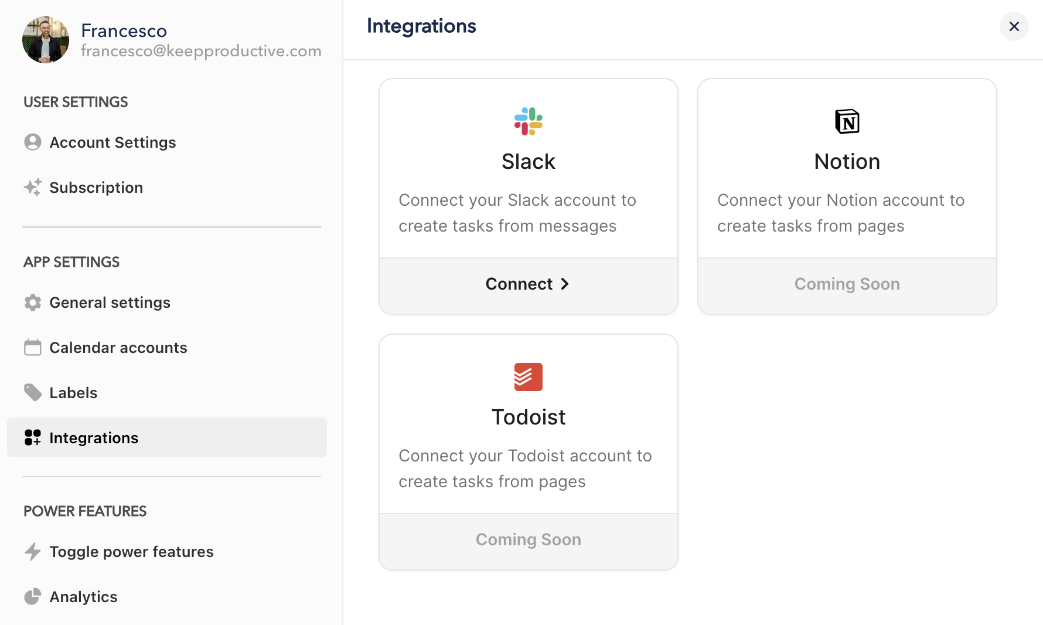Click the General settings gear icon
The width and height of the screenshot is (1043, 625).
click(33, 303)
